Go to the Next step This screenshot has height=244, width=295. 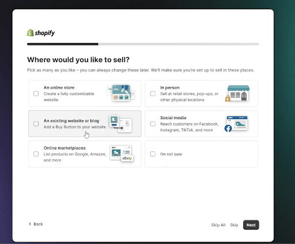pyautogui.click(x=251, y=225)
